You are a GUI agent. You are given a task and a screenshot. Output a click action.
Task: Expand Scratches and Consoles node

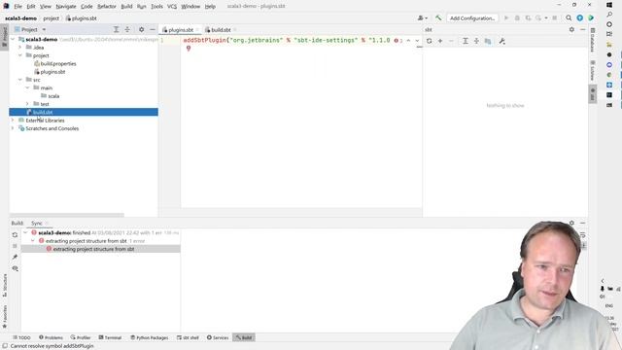(x=13, y=128)
